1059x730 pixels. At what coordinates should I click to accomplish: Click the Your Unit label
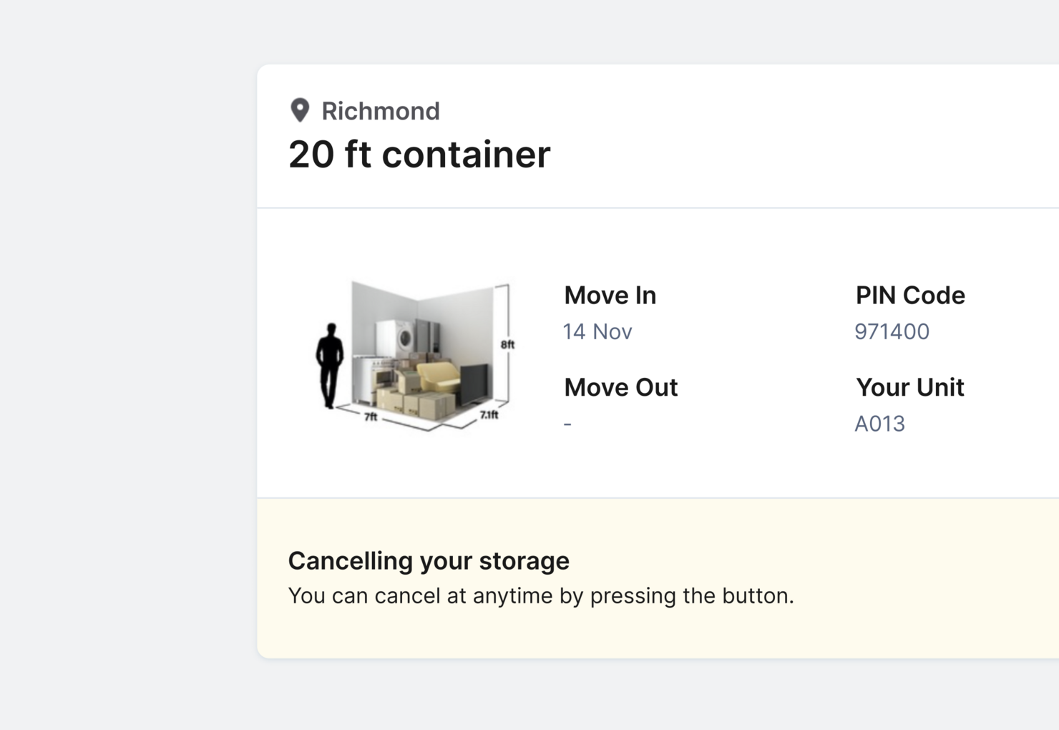[910, 387]
